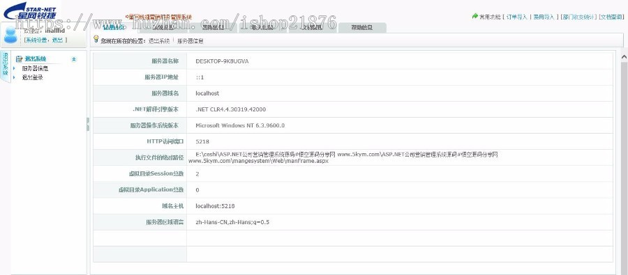Open the 订单导入 shortcut link
This screenshot has width=628, height=275.
click(516, 17)
